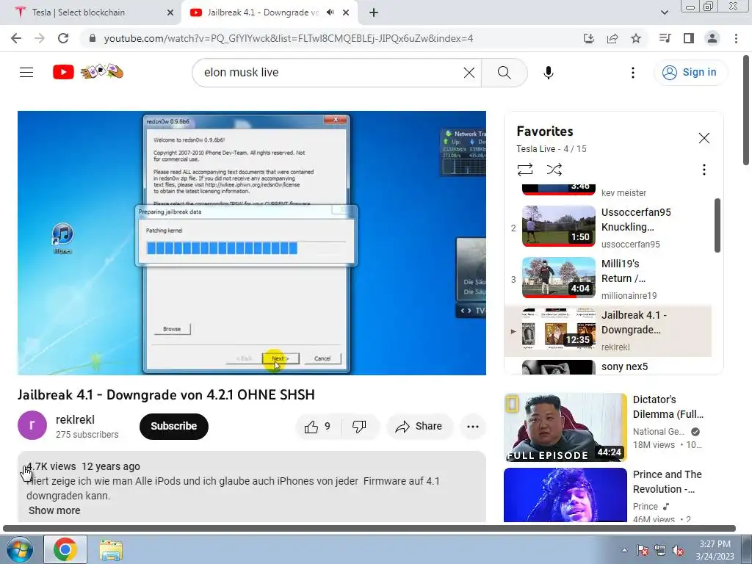Mute the Jailbreak tab audio icon
The height and width of the screenshot is (564, 752).
[330, 12]
